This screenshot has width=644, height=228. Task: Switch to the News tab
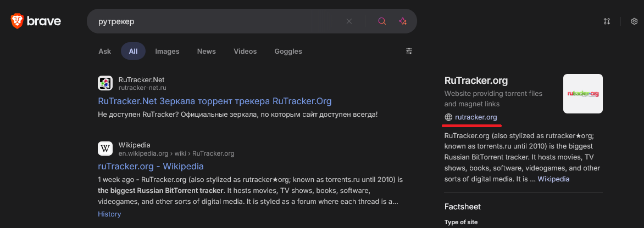206,51
